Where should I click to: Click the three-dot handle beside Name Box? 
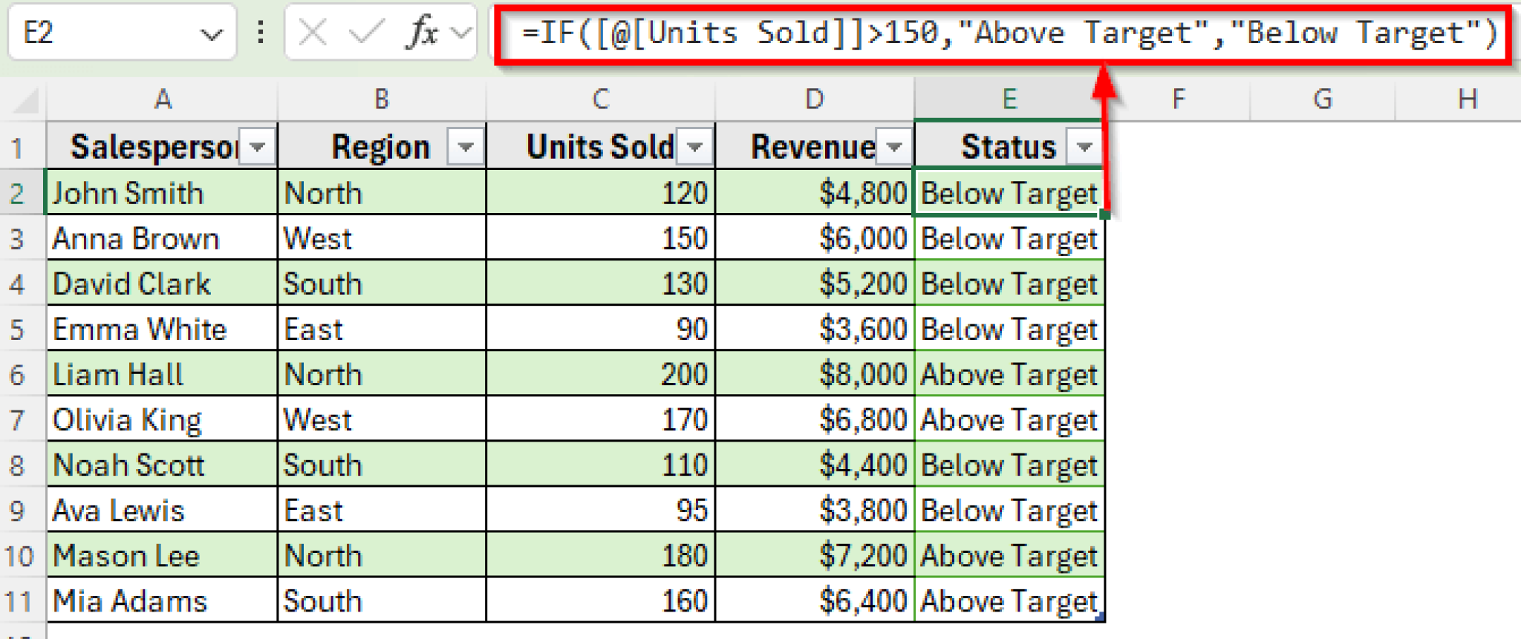tap(261, 33)
